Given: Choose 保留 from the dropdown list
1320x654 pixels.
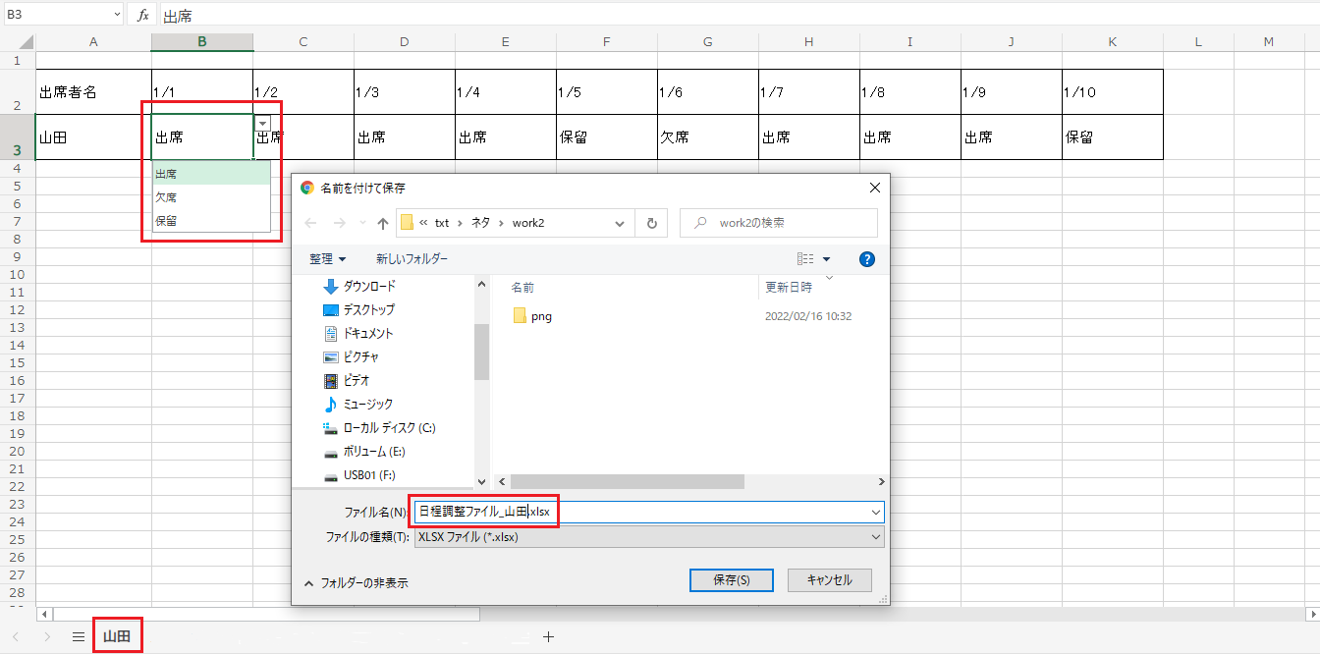Looking at the screenshot, I should (x=166, y=221).
